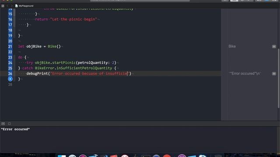This screenshot has height=157, width=280.
Task: Click line number 16 in gutter
Action: coord(10,19)
